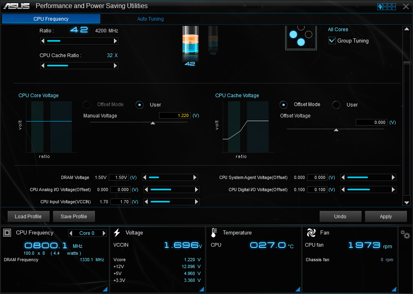The height and width of the screenshot is (294, 413).
Task: Click the ASUS layout grid icon
Action: (387, 6)
